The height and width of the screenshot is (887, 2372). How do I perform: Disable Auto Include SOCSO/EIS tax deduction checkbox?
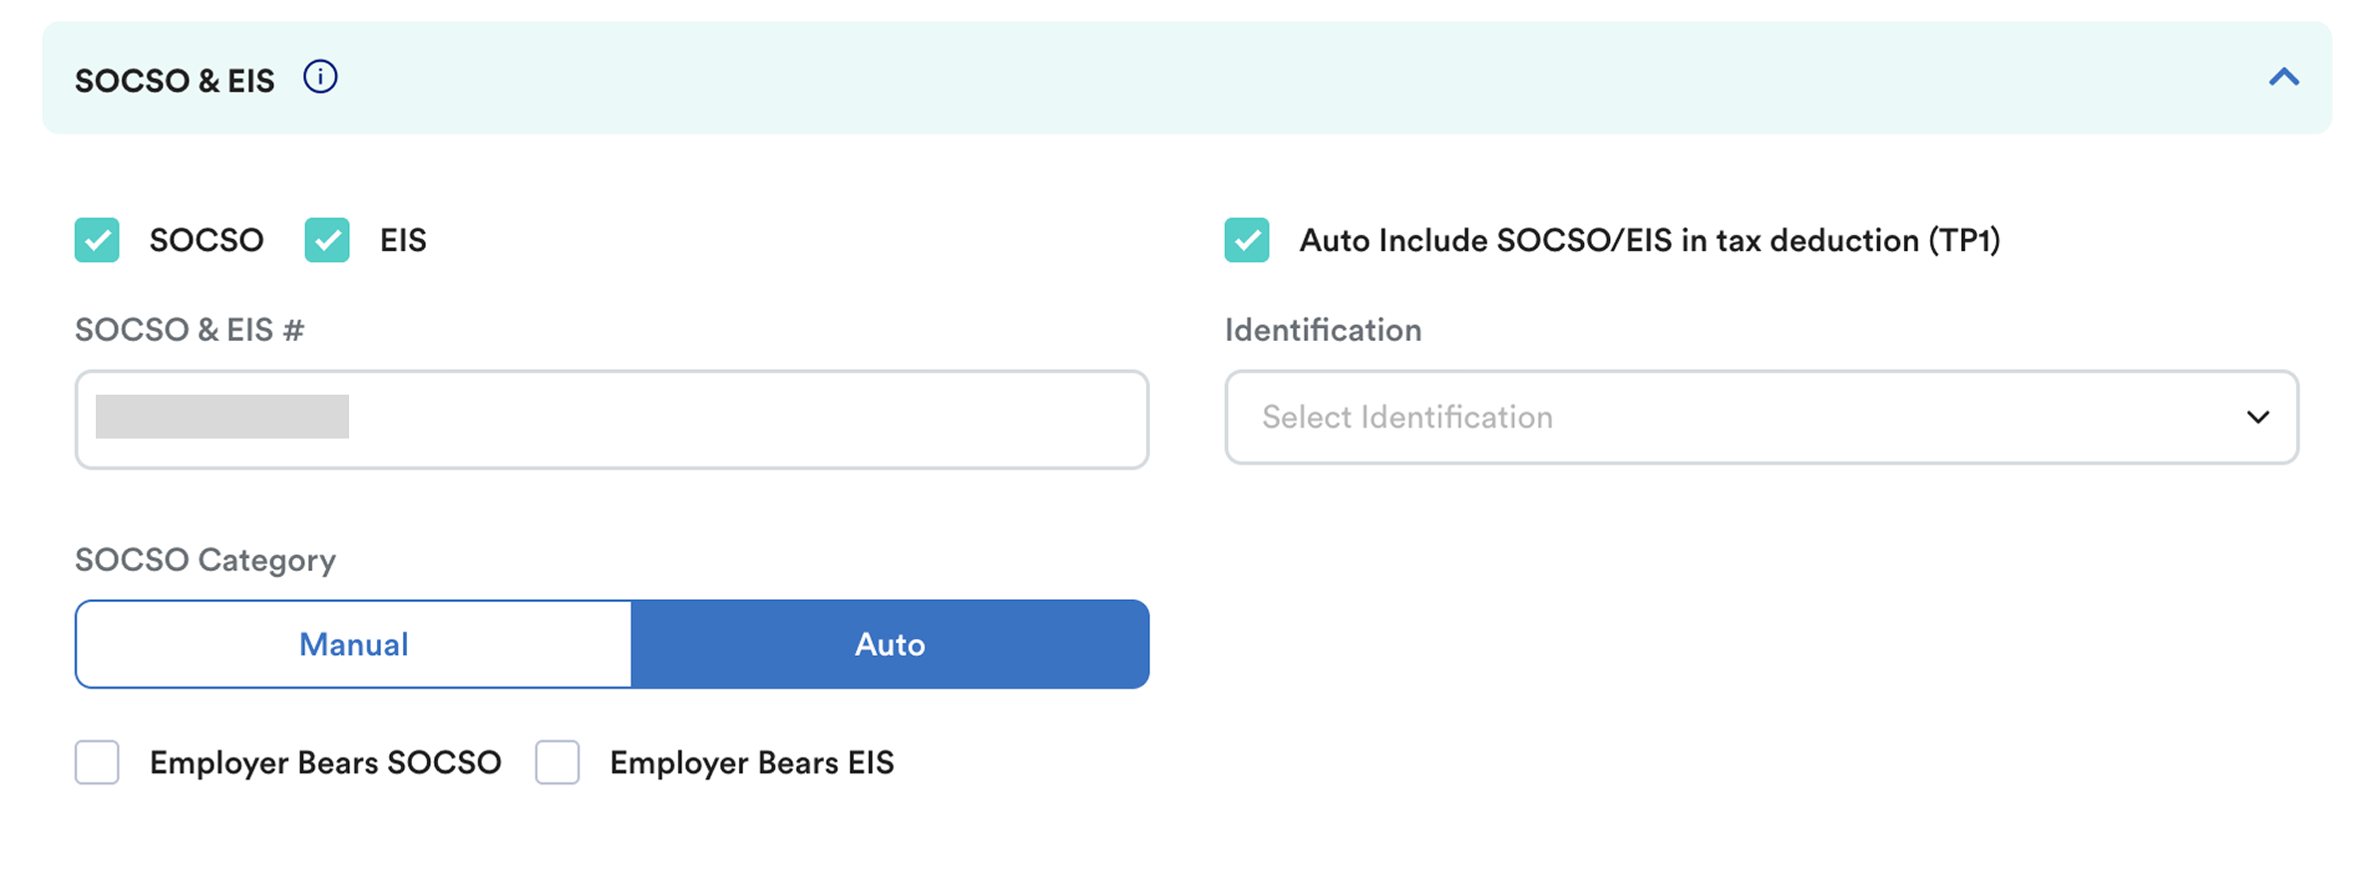point(1247,240)
